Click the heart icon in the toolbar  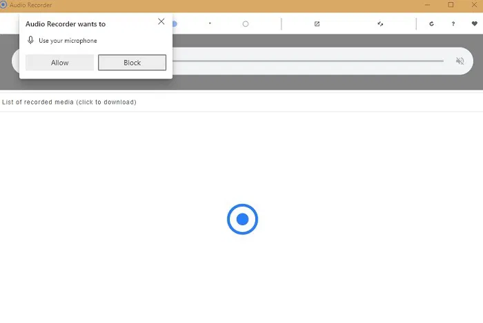(x=474, y=23)
